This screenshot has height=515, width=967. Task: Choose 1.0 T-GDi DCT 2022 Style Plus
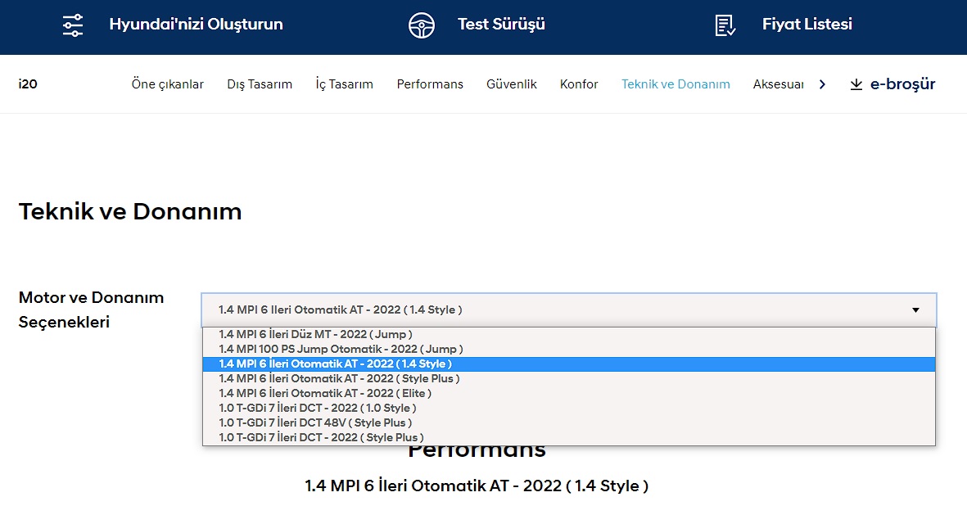point(568,438)
